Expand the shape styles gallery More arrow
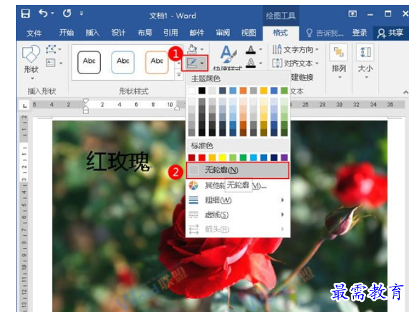Image resolution: width=409 pixels, height=312 pixels. [x=179, y=75]
